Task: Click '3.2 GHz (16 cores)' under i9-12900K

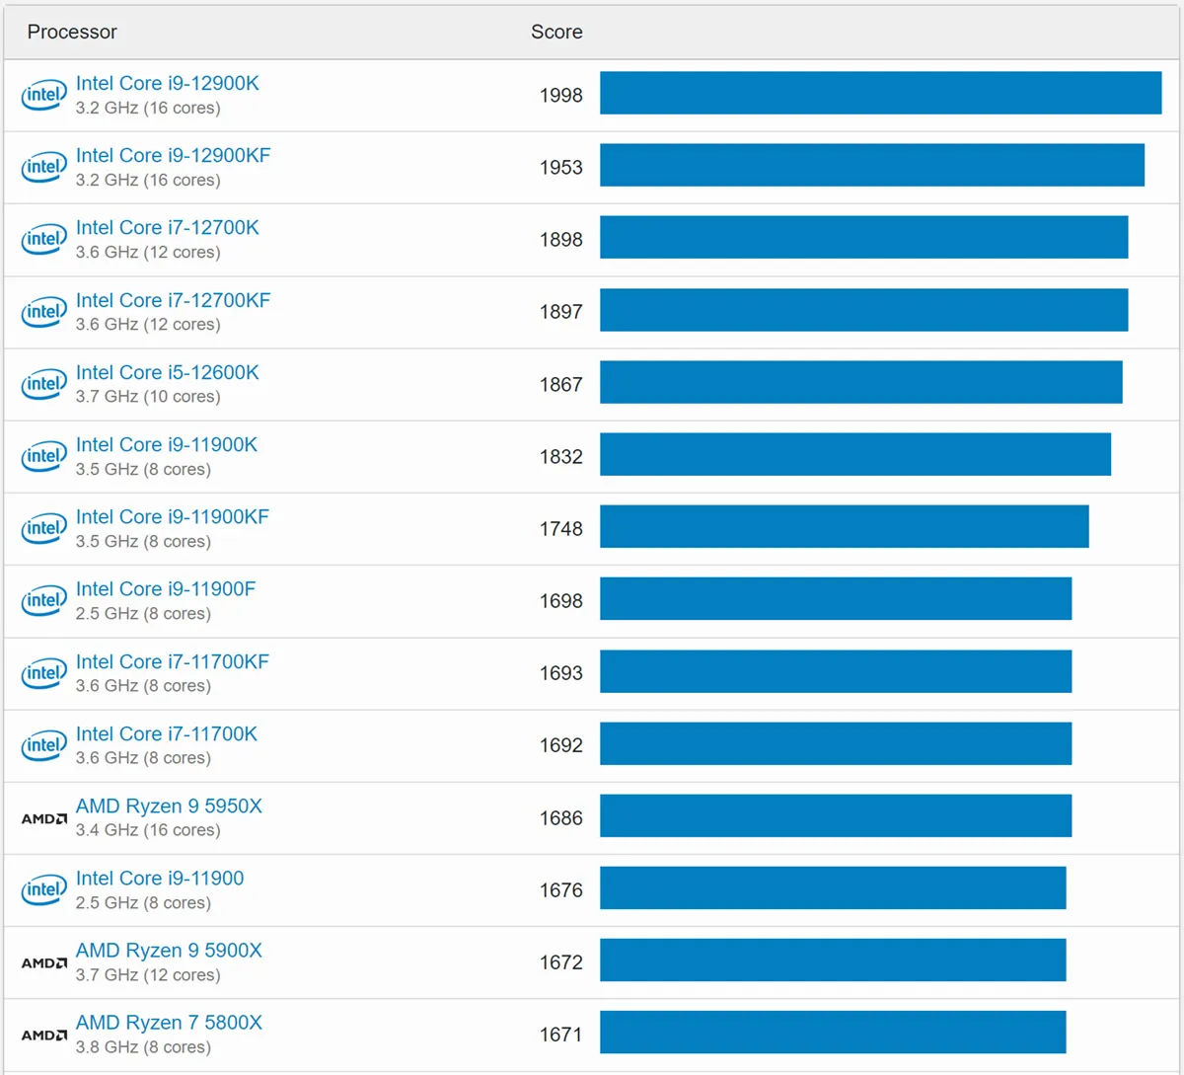Action: pyautogui.click(x=148, y=109)
